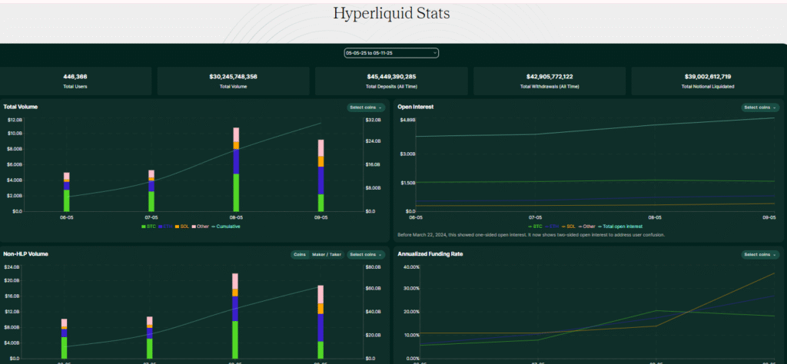The image size is (787, 364).
Task: Click the Hyperliquid Stats page heading
Action: (391, 14)
